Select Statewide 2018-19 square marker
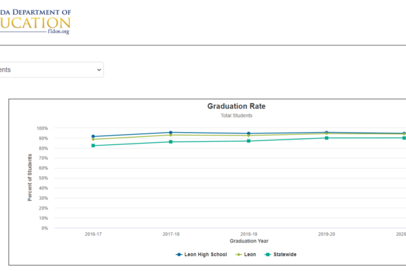Viewport: 406px width, 271px height. tap(248, 141)
